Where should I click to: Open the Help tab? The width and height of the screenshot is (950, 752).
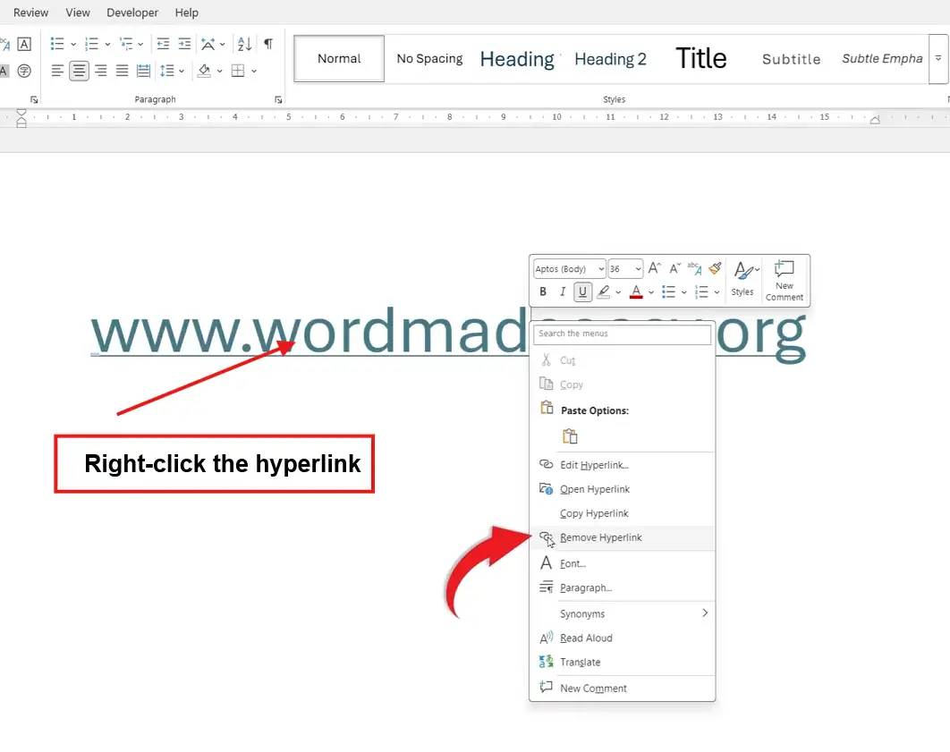pyautogui.click(x=187, y=13)
